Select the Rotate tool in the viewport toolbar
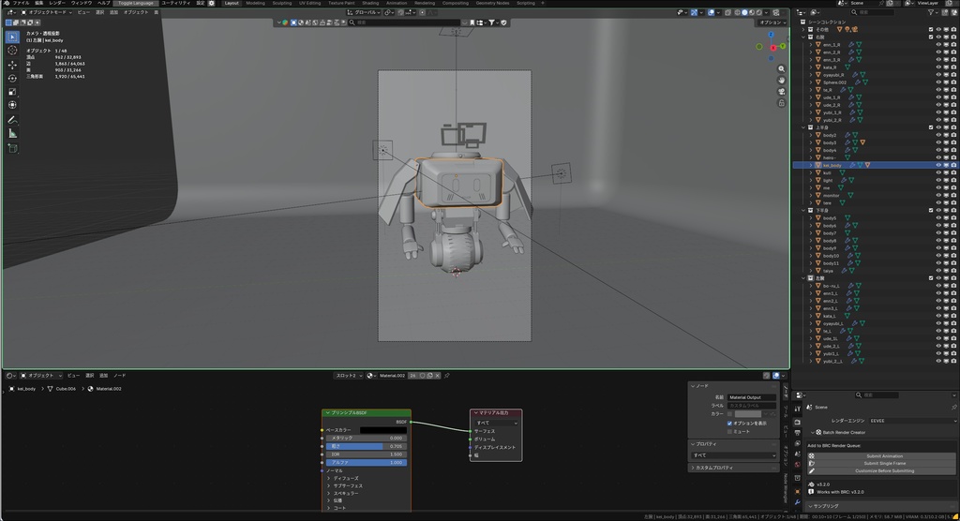960x521 pixels. [12, 78]
